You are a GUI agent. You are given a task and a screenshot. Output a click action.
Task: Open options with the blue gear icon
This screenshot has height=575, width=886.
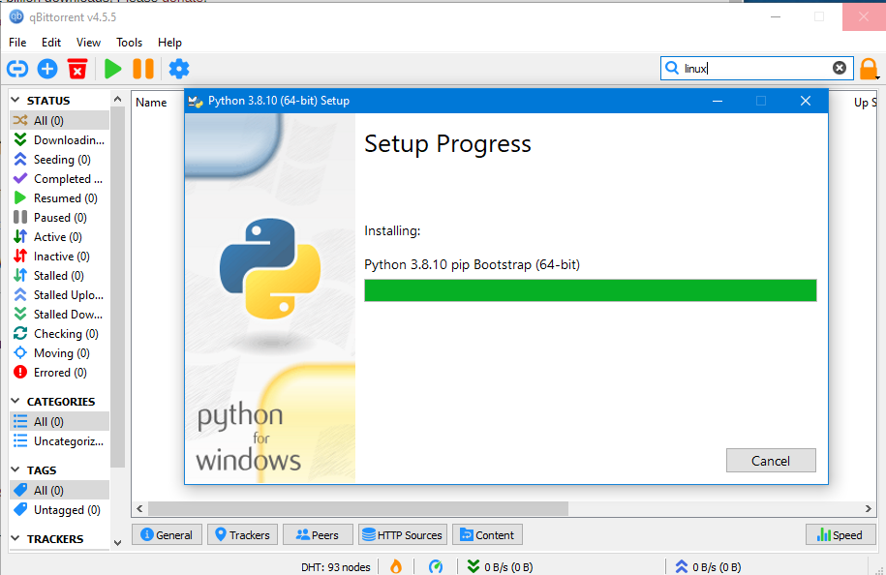tap(179, 69)
